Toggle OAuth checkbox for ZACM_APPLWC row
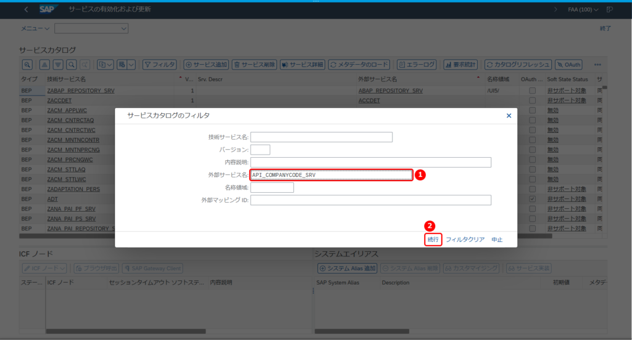Viewport: 632px width, 340px height. coord(533,110)
